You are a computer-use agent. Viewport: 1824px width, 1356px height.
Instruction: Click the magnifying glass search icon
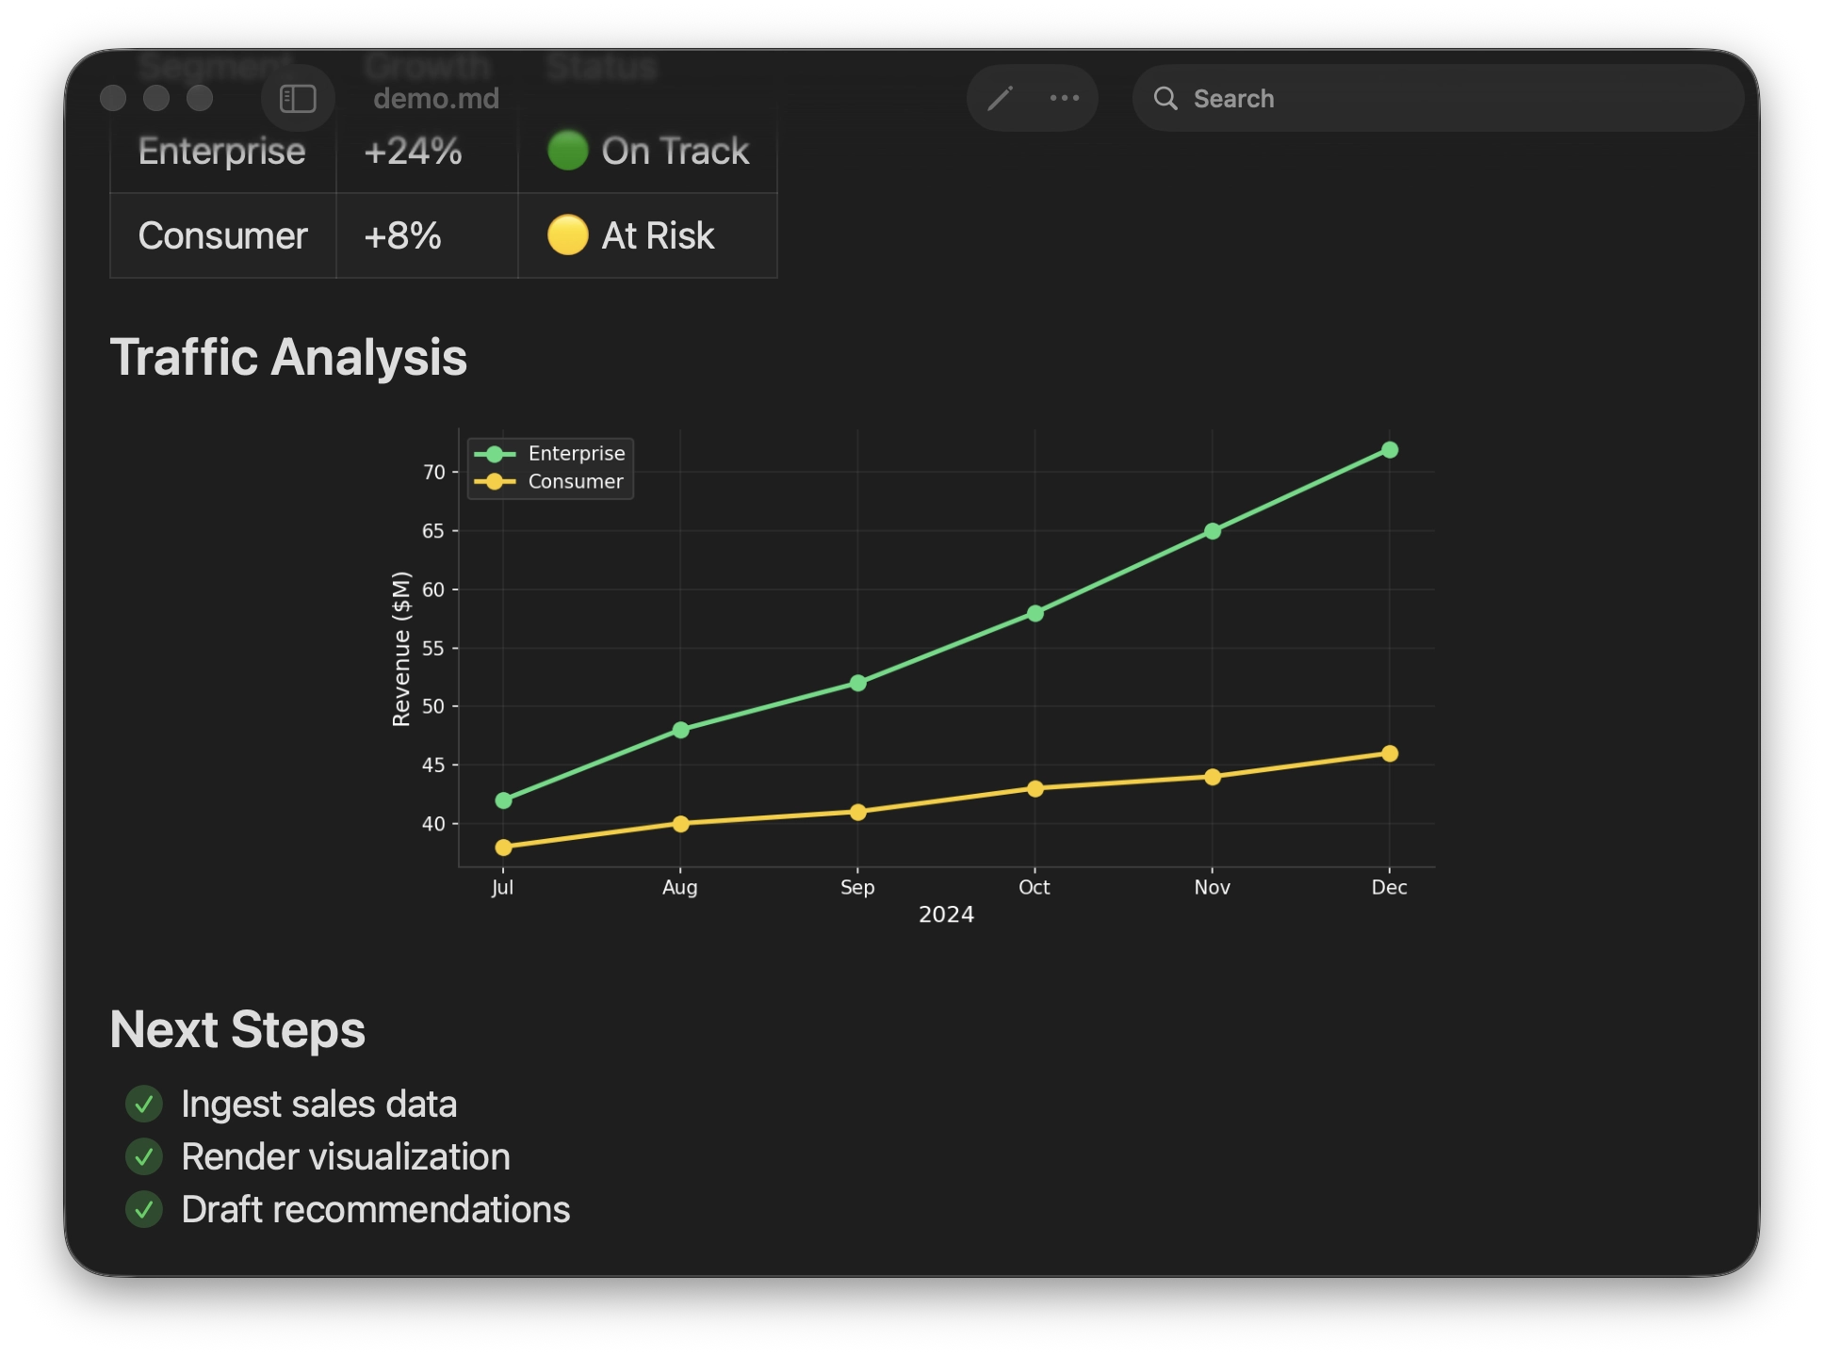pos(1165,98)
